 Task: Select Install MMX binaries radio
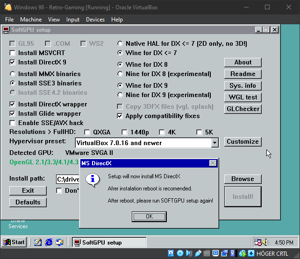tap(13, 74)
